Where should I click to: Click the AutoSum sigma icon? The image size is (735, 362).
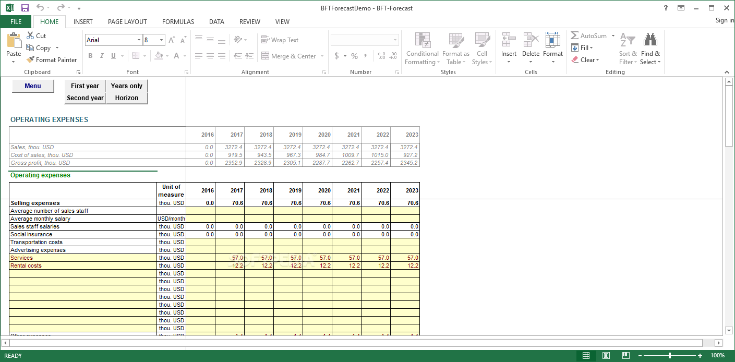point(575,35)
